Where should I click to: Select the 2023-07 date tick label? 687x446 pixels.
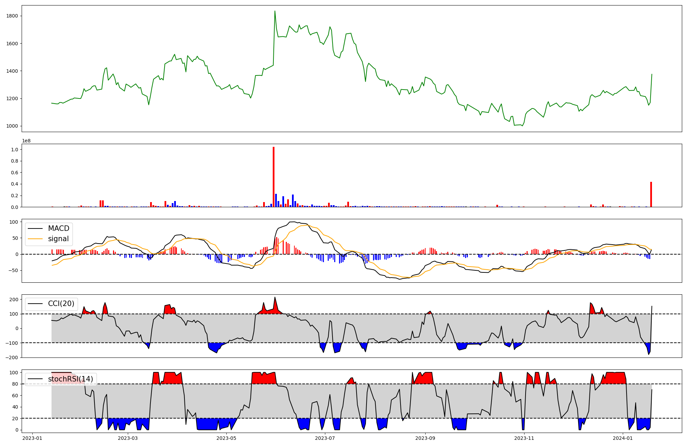[325, 438]
